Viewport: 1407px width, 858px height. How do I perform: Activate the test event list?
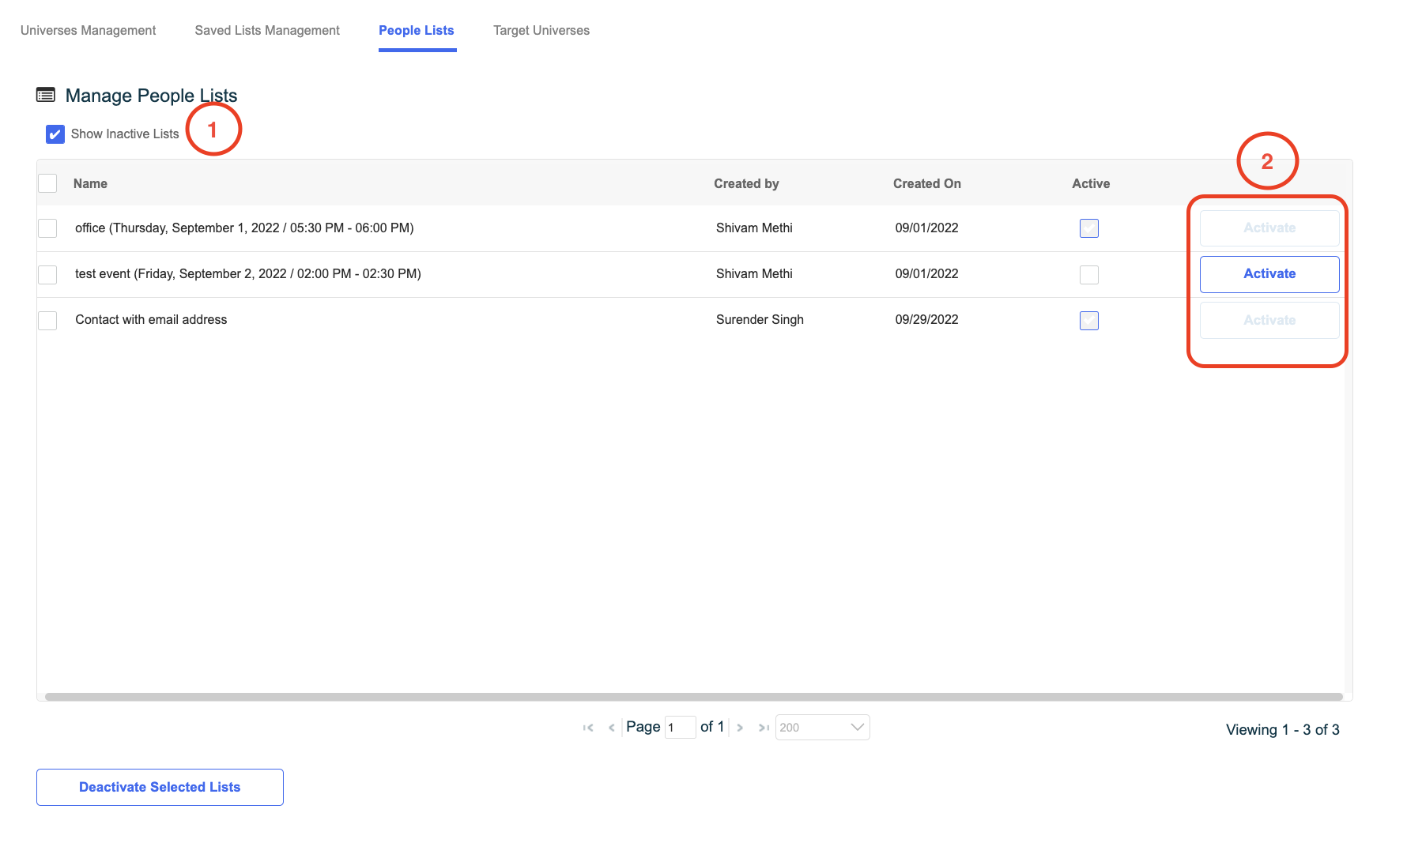pyautogui.click(x=1269, y=274)
